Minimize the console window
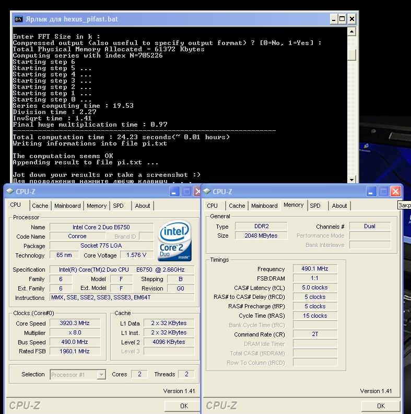This screenshot has width=411, height=414. [334, 19]
